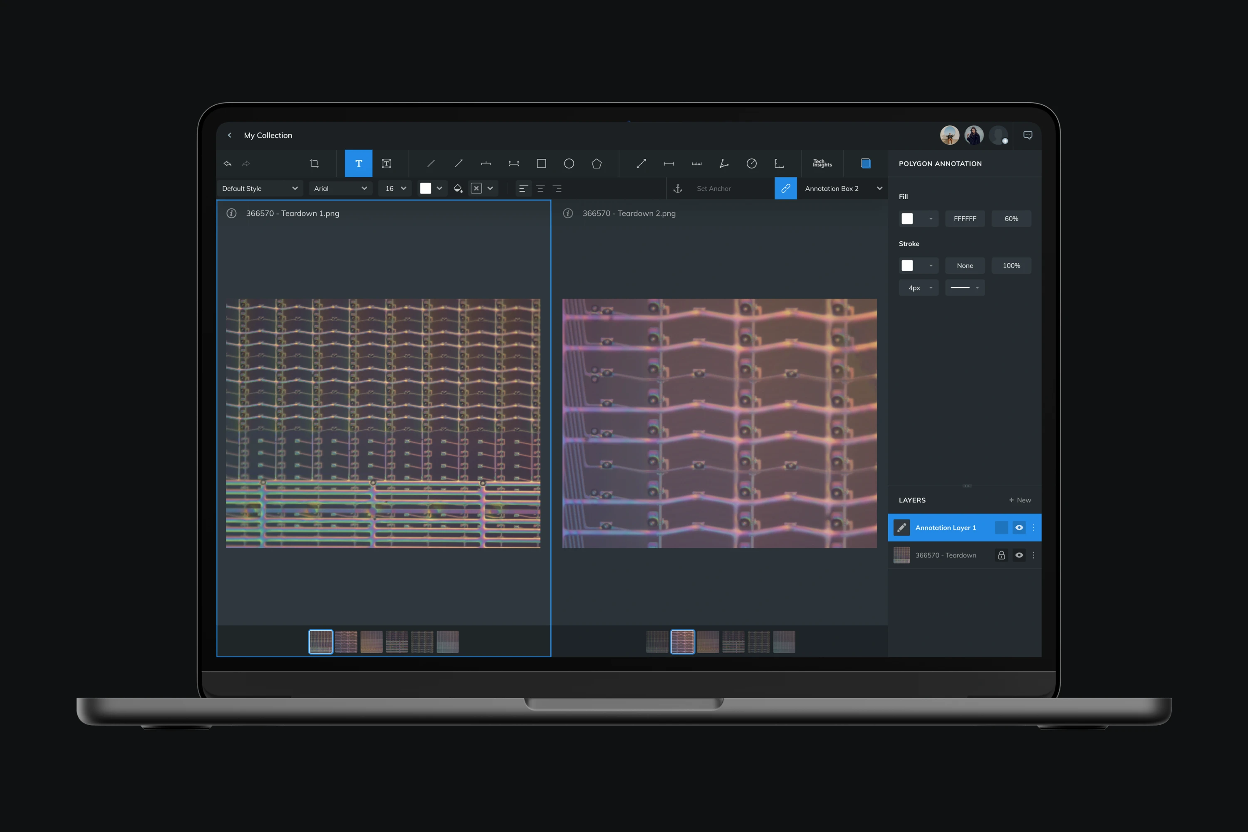Select the angle measurement tool
The width and height of the screenshot is (1248, 832).
(724, 163)
